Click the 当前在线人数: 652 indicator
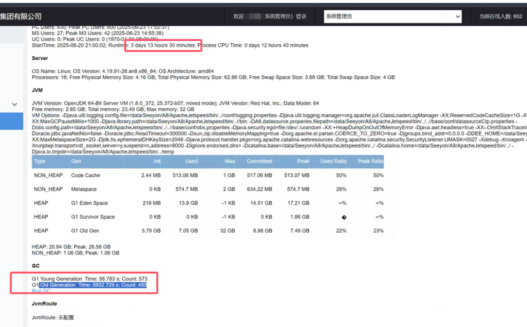Image resolution: width=527 pixels, height=327 pixels. click(x=500, y=17)
